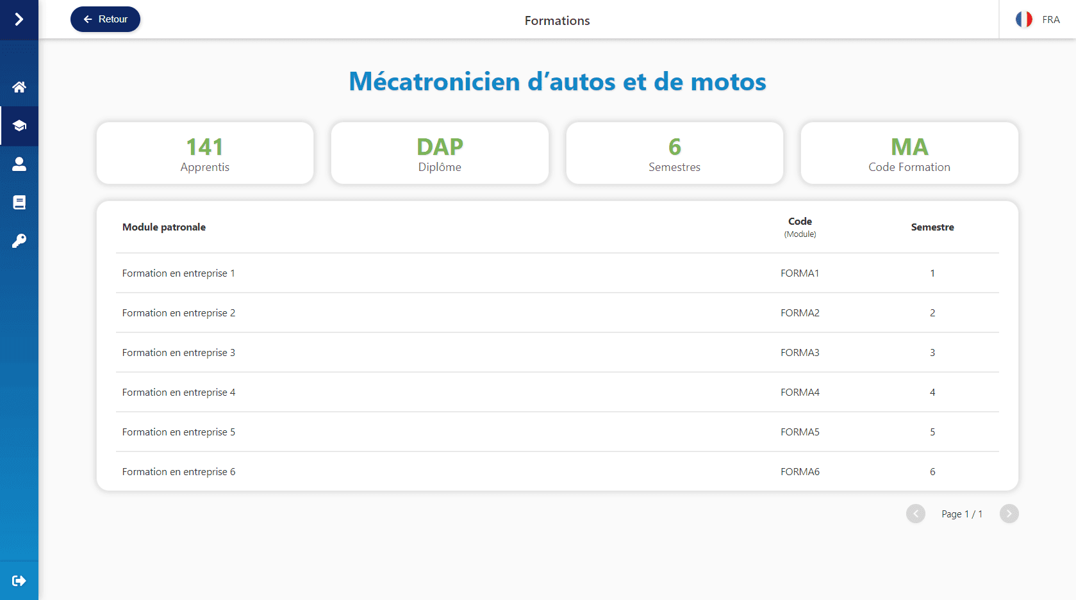
Task: Click the FORMA4 module code
Action: pos(800,393)
